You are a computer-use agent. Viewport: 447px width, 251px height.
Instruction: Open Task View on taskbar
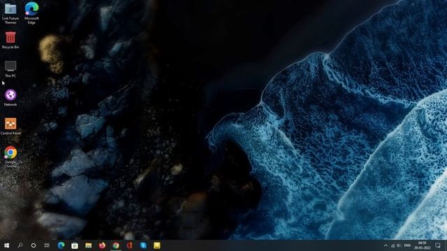tap(47, 245)
